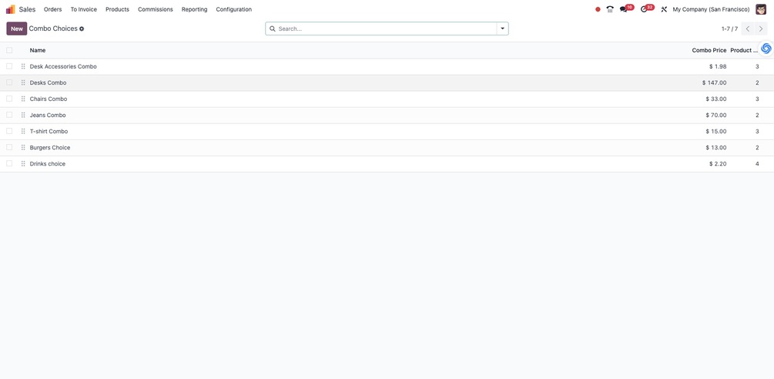Click the $ 147.00 price cell

tap(714, 82)
